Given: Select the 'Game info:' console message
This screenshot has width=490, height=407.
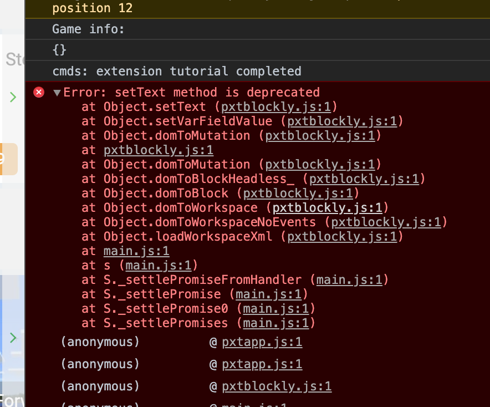Looking at the screenshot, I should (x=89, y=29).
